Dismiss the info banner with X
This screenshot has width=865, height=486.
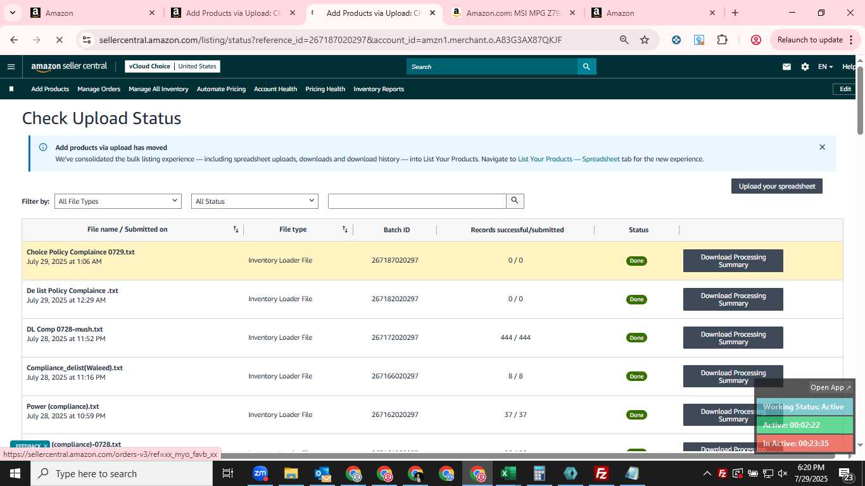click(822, 147)
